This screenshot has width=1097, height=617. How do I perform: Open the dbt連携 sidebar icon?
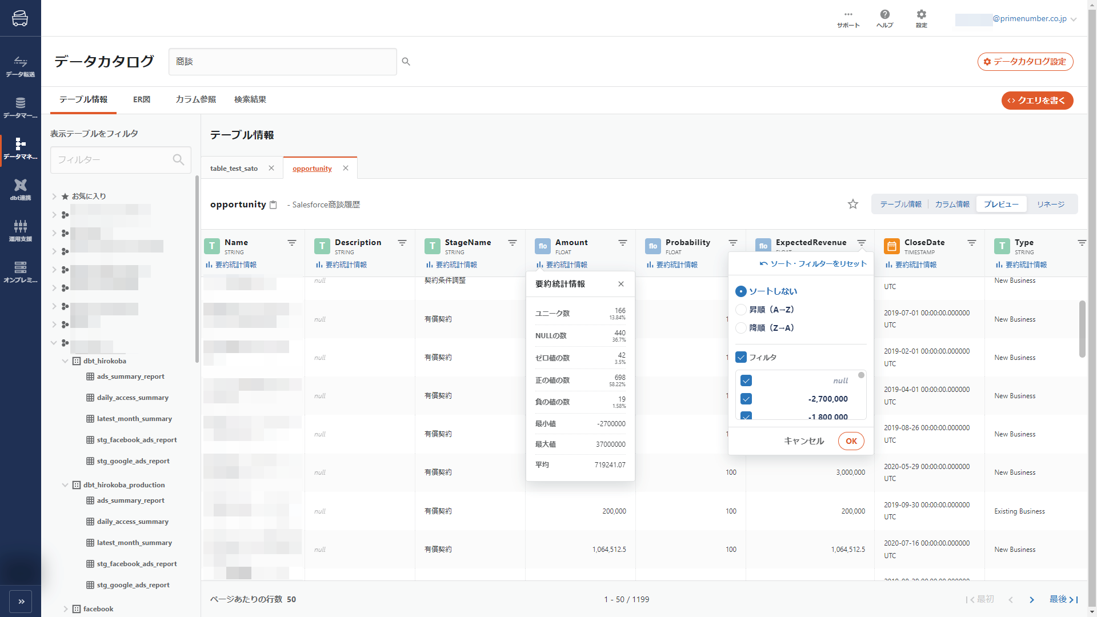[21, 190]
